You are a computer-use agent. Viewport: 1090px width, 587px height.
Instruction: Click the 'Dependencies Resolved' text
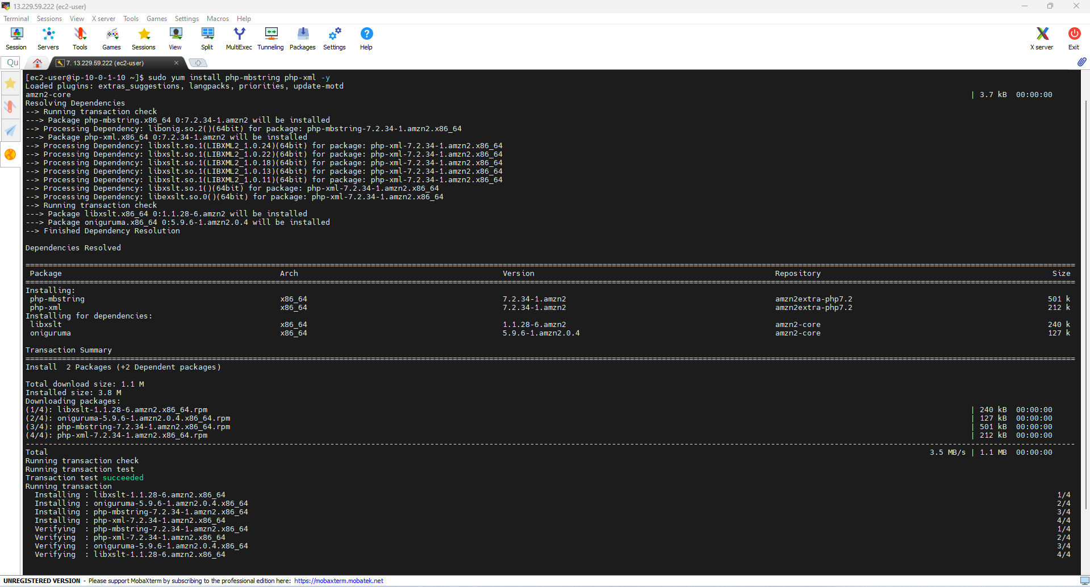click(x=73, y=248)
